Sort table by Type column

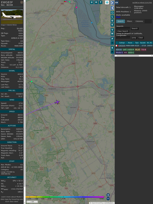pos(137,43)
